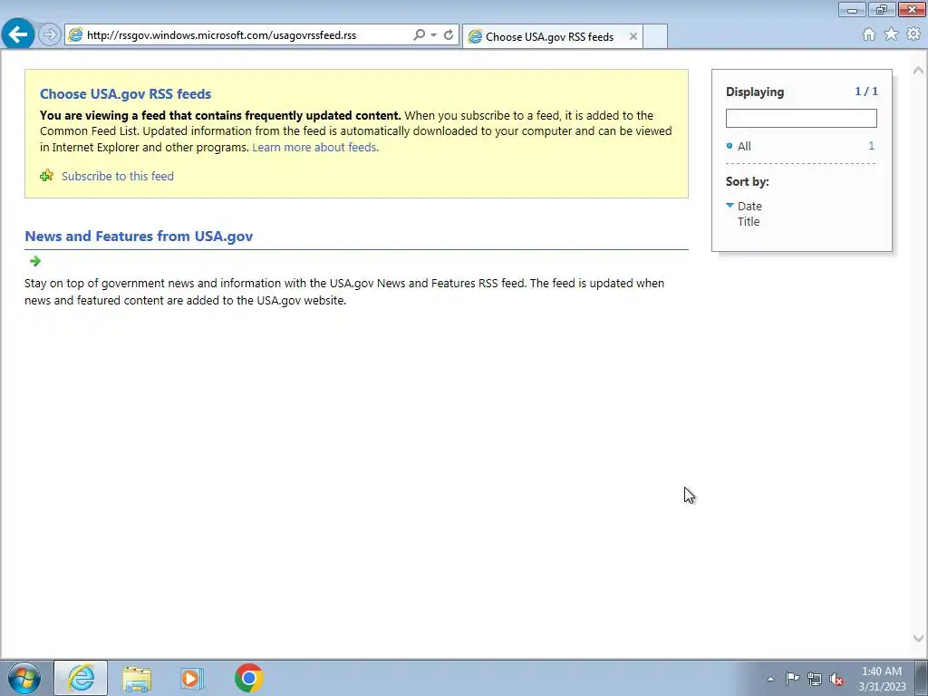
Task: Click the feed filter search box
Action: tap(801, 119)
